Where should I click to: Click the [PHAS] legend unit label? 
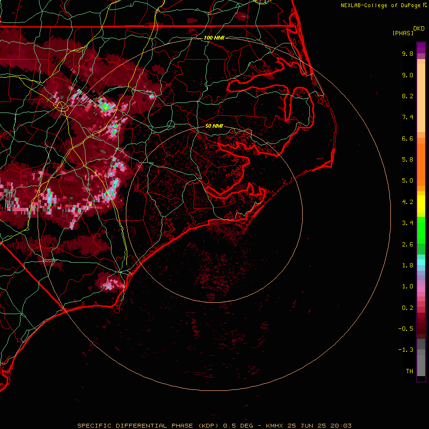403,33
